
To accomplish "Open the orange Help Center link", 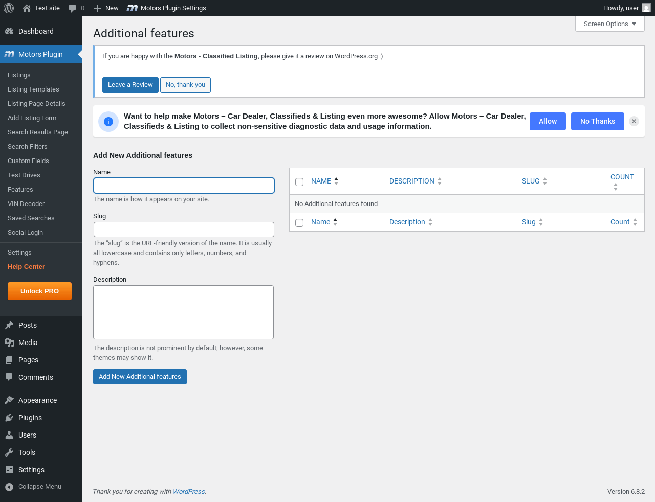I will pyautogui.click(x=26, y=267).
